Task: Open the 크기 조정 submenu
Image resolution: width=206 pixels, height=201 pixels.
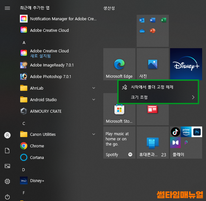Action: [158, 97]
